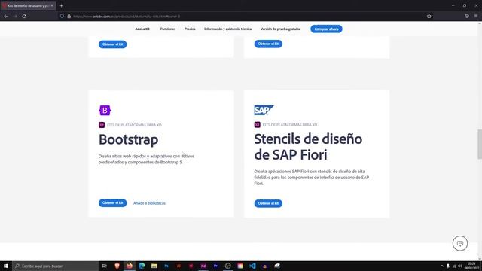Screen dimensions: 482x271
Task: Switch to Firefox on the taskbar
Action: (x=130, y=266)
